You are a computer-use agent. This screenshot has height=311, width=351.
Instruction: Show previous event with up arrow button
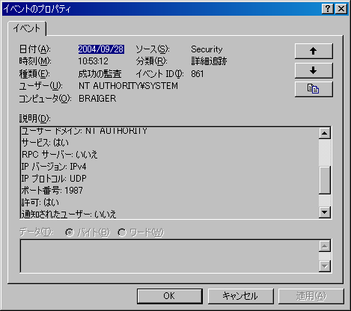pos(314,51)
